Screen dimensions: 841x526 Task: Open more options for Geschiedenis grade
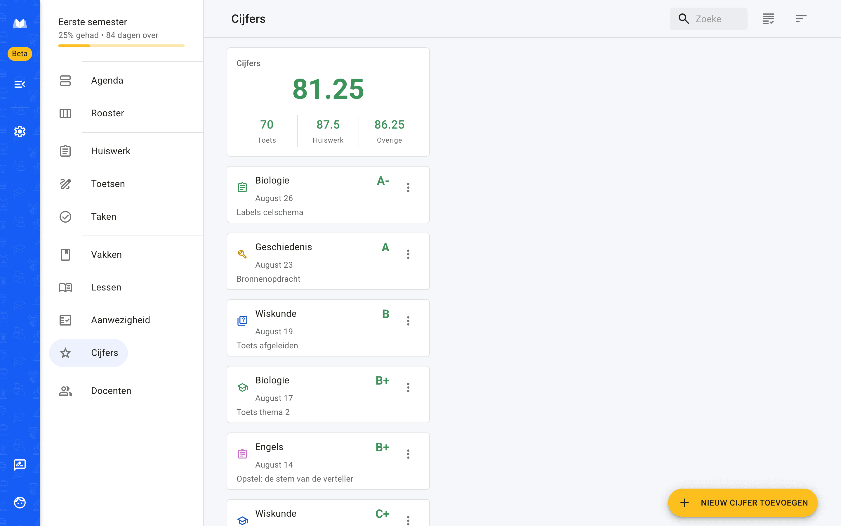408,254
